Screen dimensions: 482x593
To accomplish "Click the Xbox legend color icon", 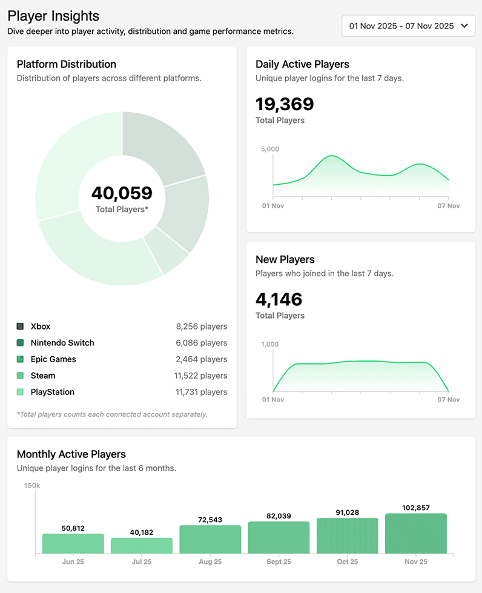I will click(21, 326).
